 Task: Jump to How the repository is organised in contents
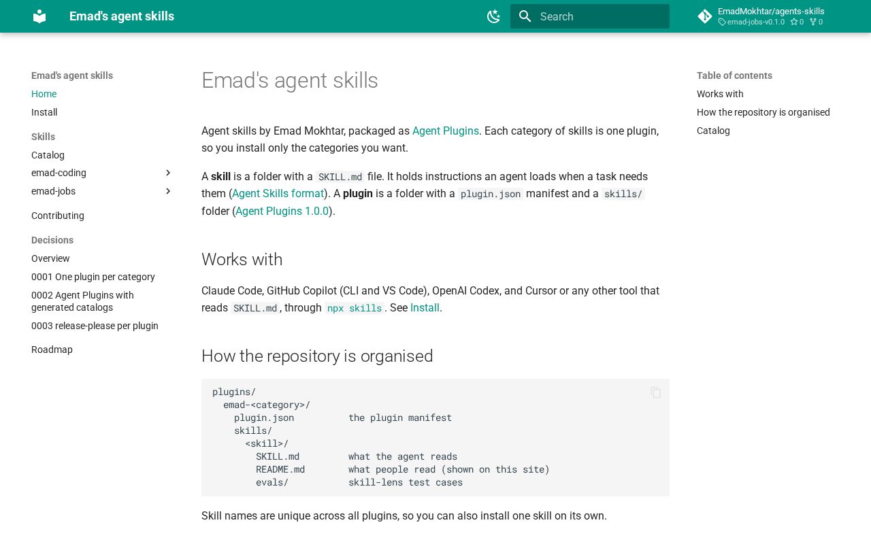click(763, 112)
